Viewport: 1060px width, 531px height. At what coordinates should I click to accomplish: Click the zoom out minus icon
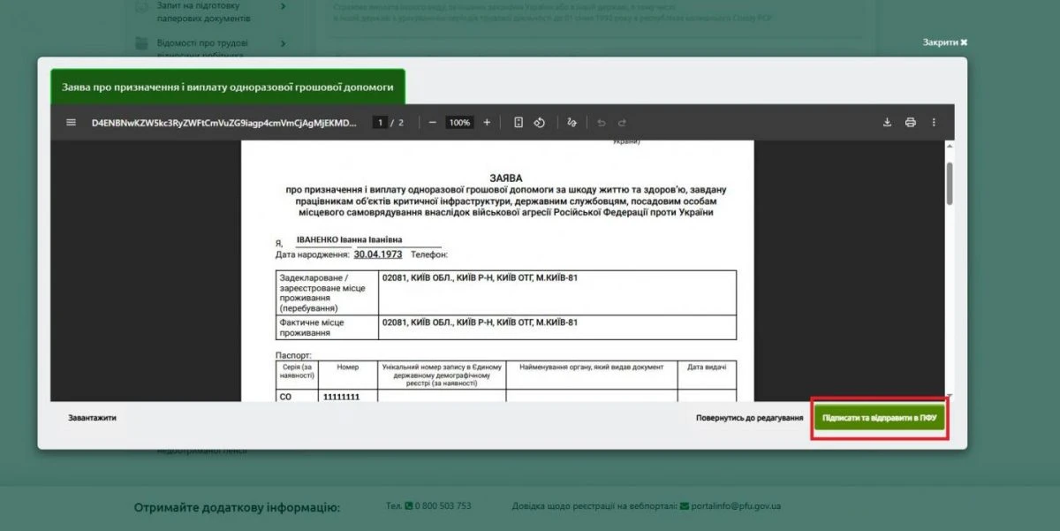(432, 123)
